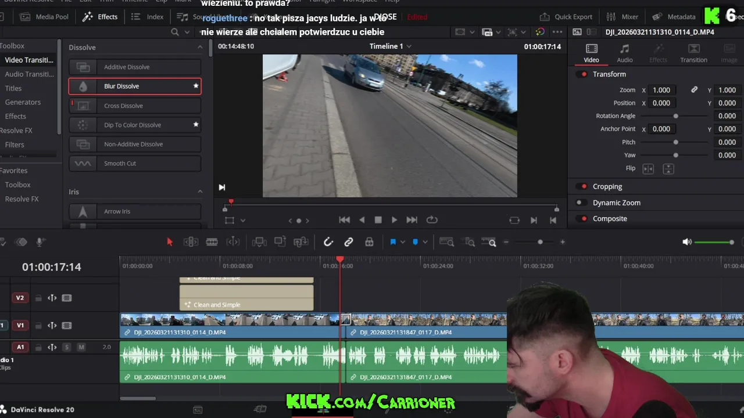Select Cross Dissolve transition
Screen dimensions: 744x418
pos(135,106)
